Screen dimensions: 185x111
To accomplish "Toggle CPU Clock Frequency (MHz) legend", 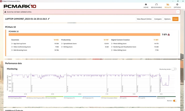I will pyautogui.click(x=17, y=97).
